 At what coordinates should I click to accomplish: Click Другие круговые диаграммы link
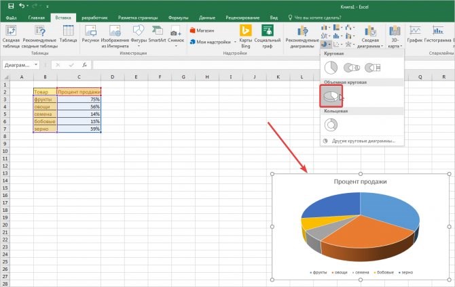pyautogui.click(x=363, y=141)
